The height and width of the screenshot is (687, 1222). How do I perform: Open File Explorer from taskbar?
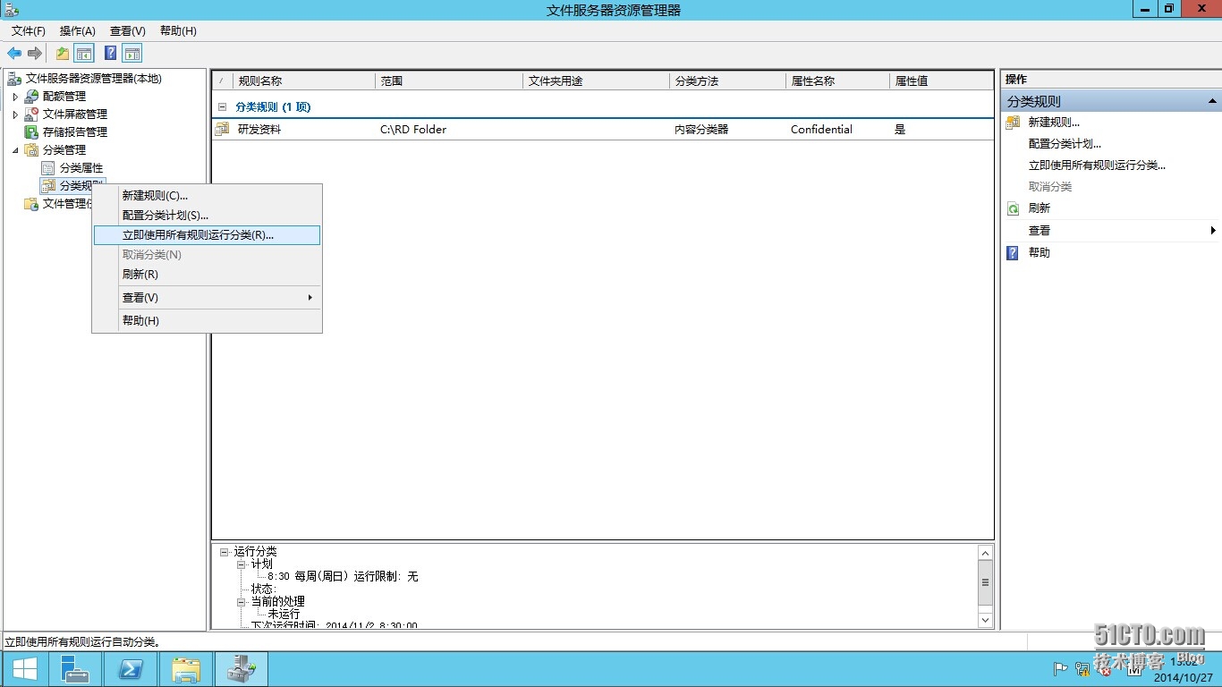[186, 669]
